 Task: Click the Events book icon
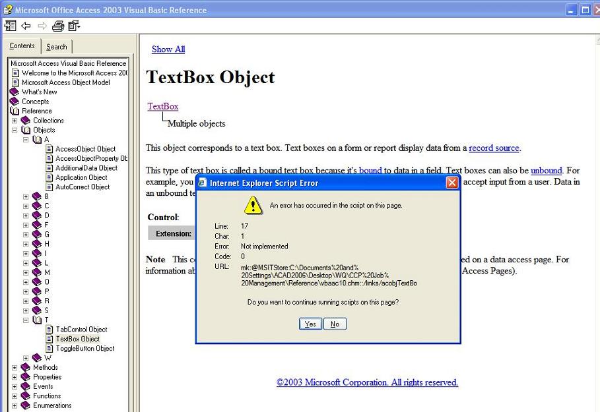point(26,387)
